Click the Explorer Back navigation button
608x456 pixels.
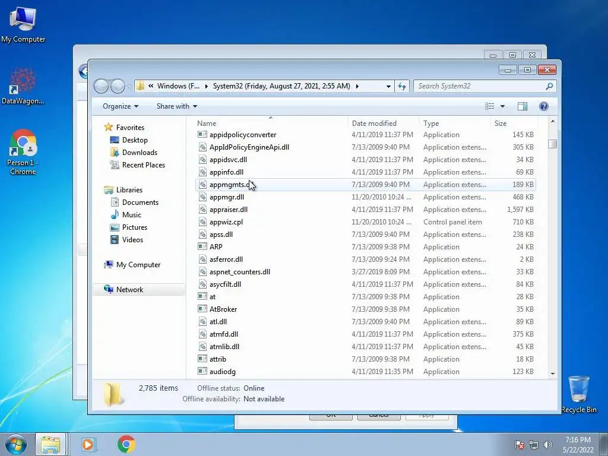click(x=101, y=86)
